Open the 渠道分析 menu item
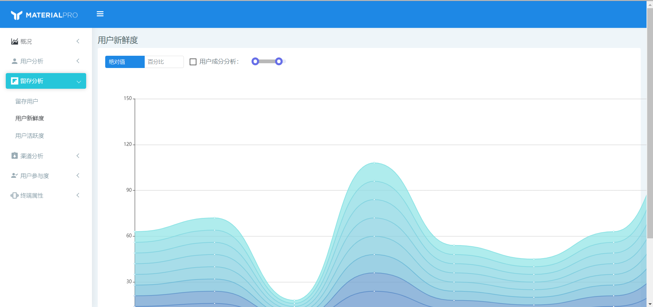 (x=46, y=156)
